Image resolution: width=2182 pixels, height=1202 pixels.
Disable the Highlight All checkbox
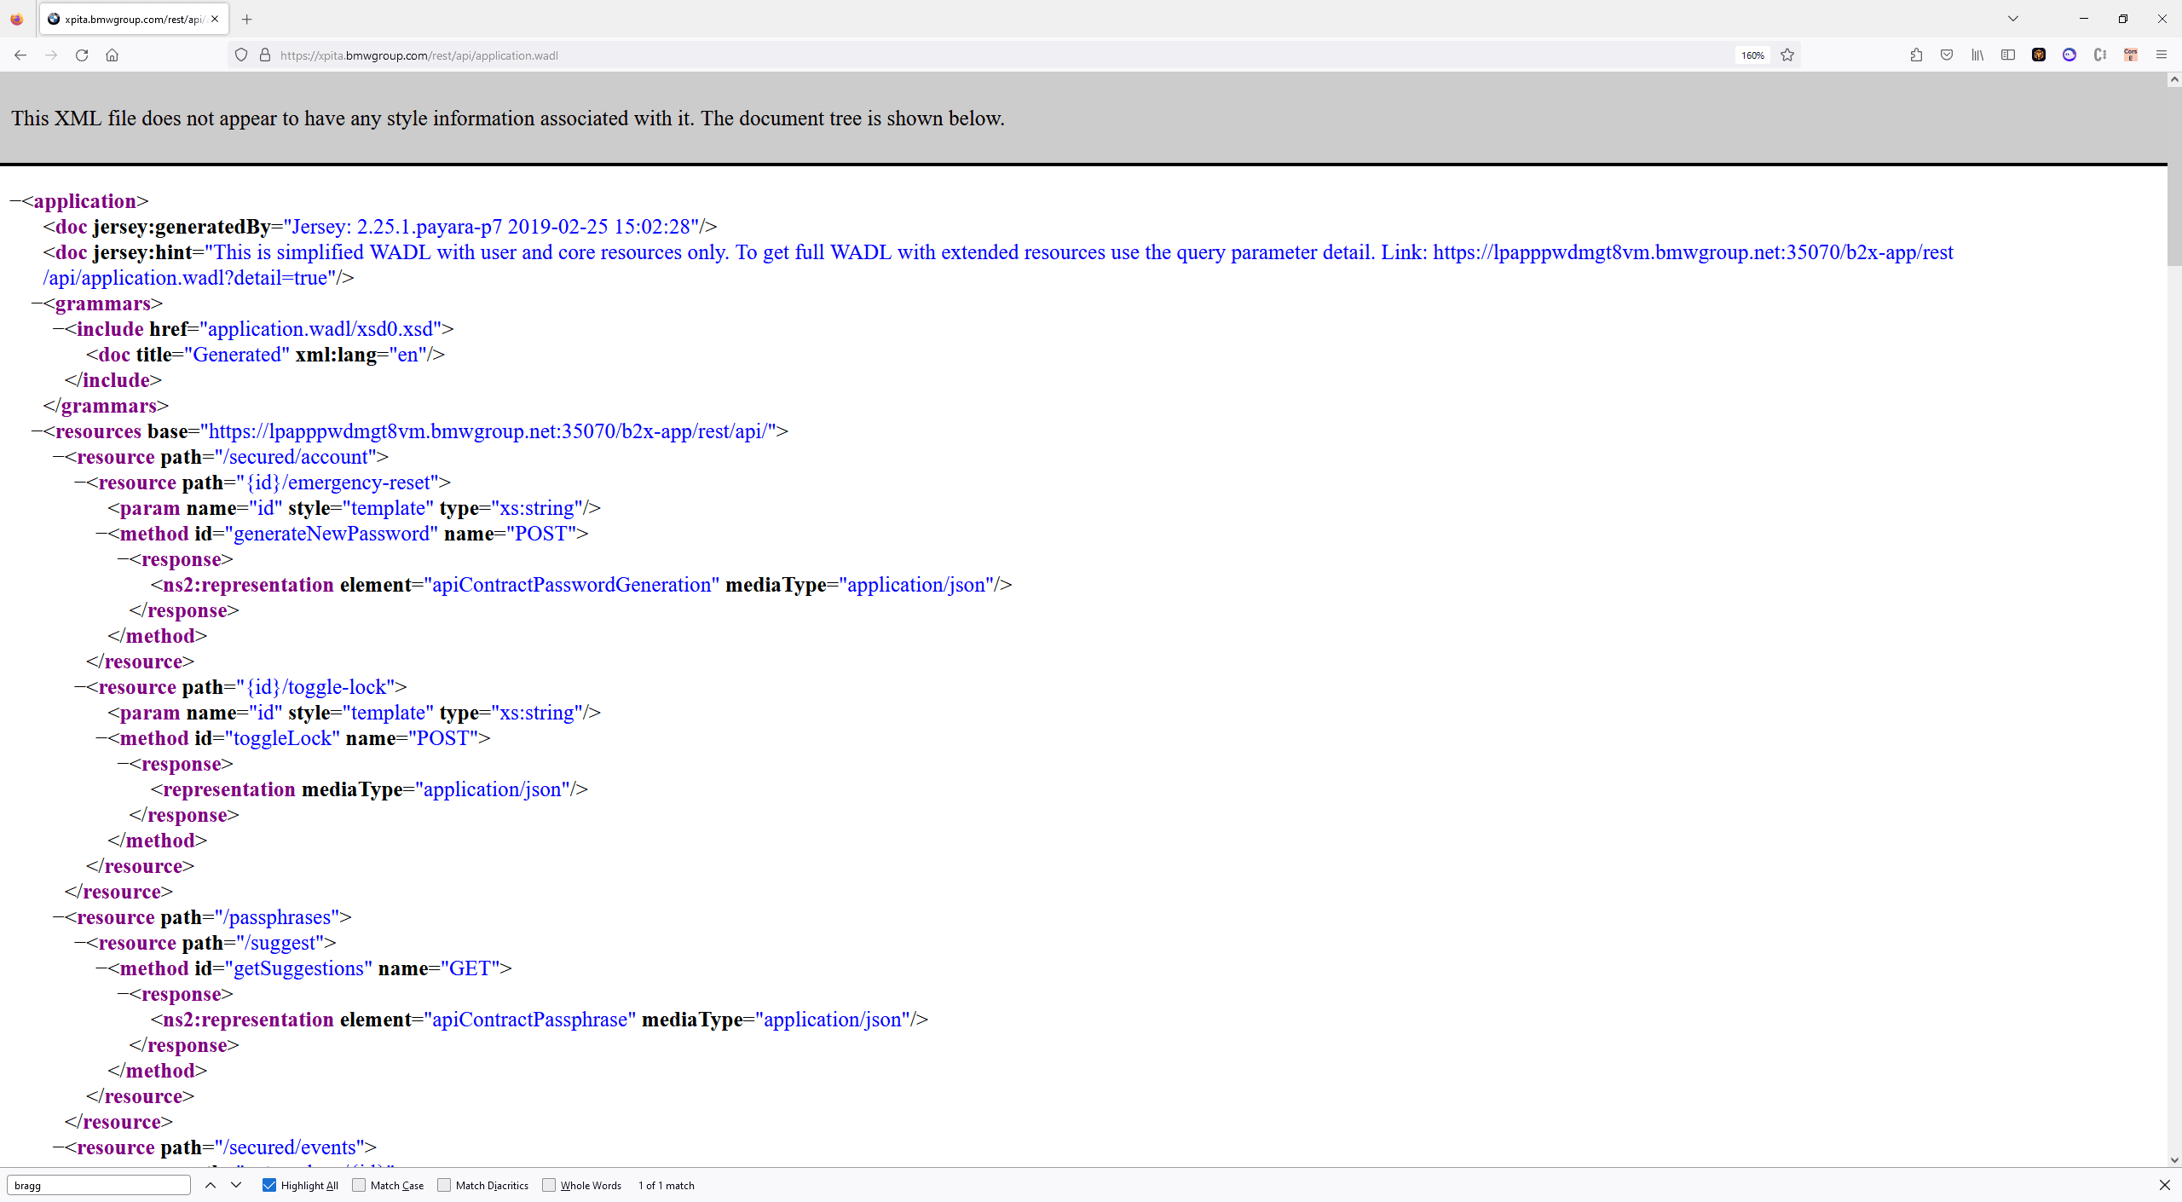269,1185
